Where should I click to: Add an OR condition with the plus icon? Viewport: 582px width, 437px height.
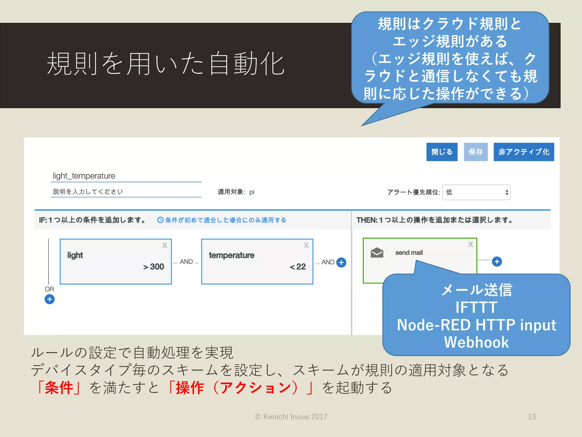pos(49,299)
